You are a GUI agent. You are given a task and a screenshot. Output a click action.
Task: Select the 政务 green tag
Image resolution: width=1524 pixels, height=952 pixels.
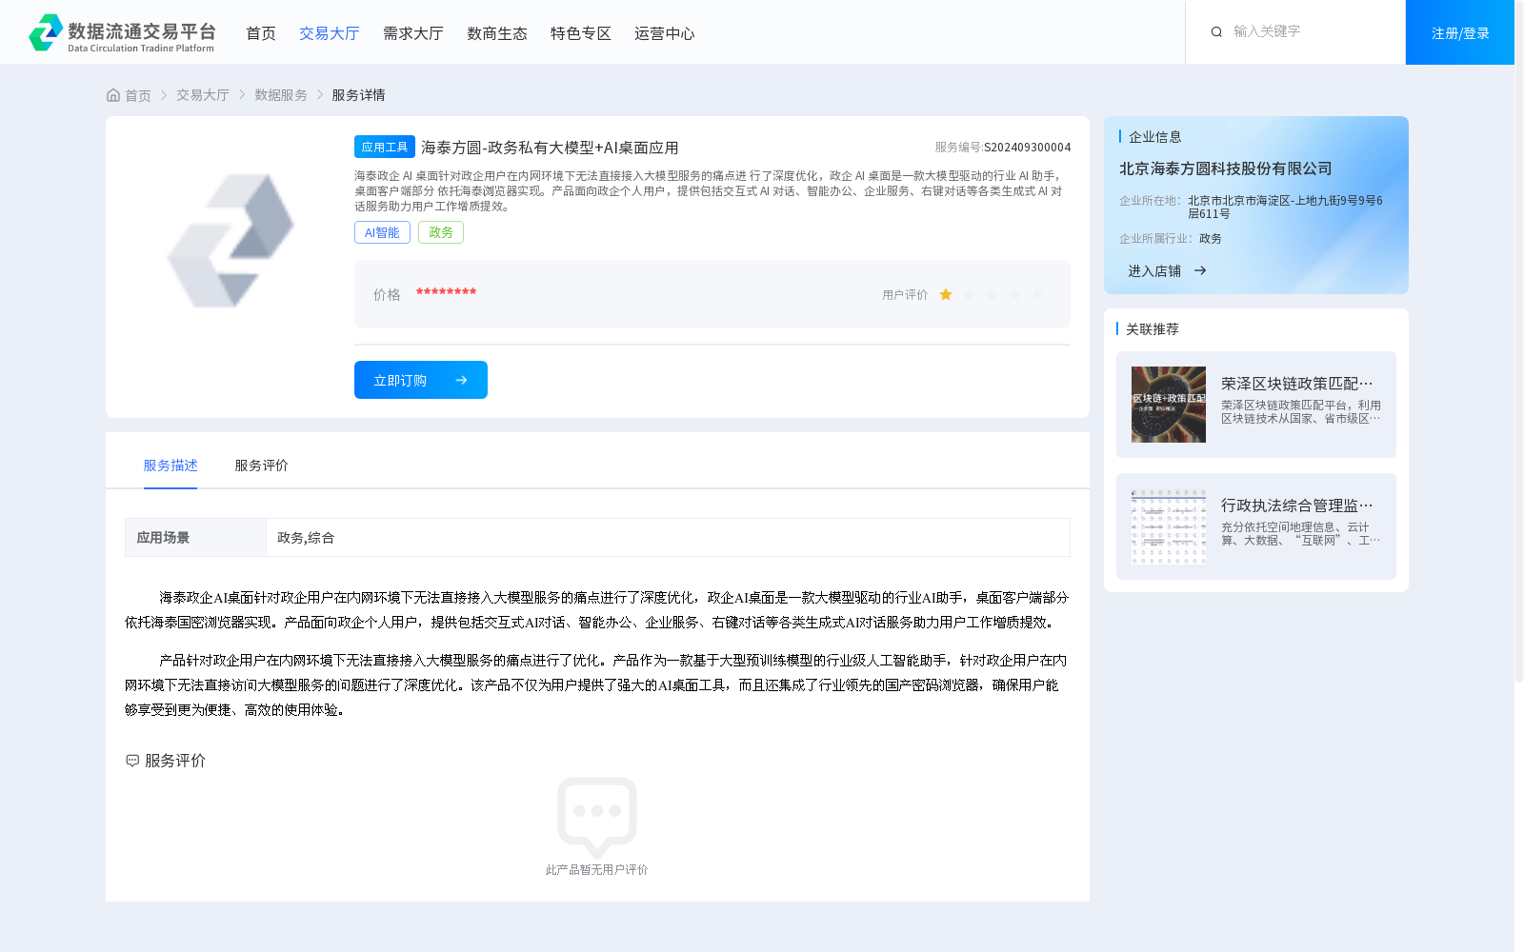point(441,232)
